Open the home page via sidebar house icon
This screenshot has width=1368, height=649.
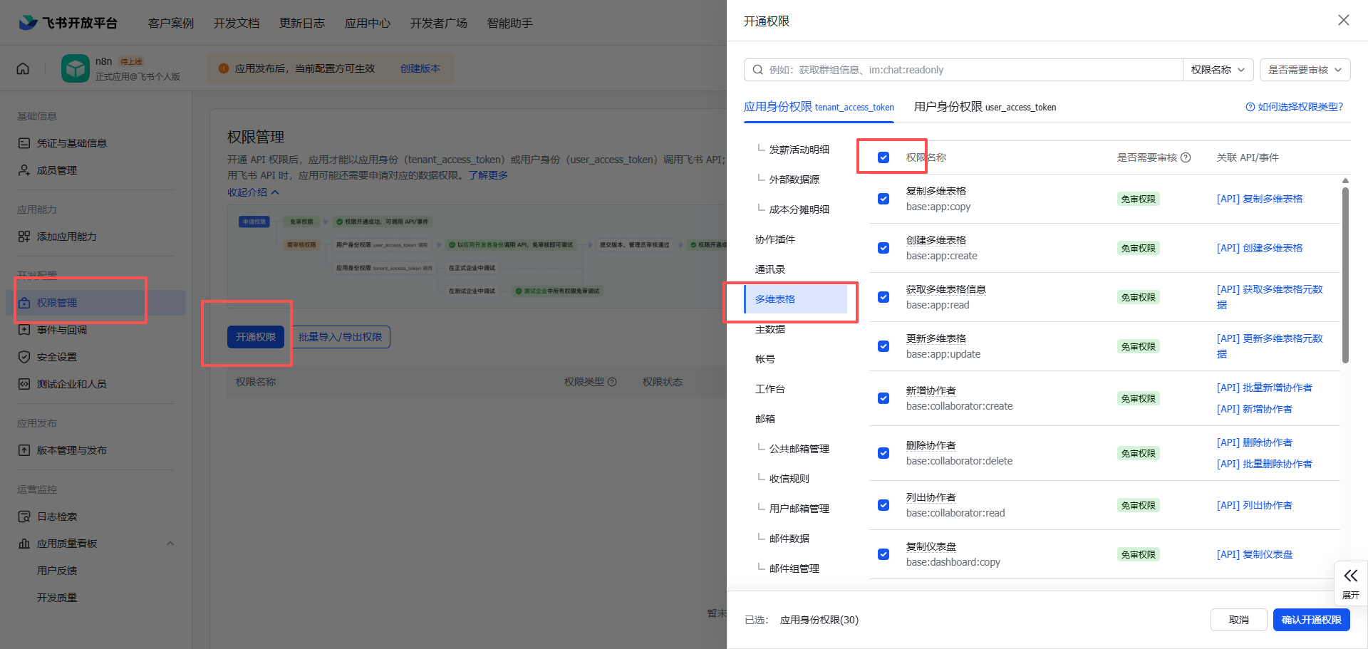point(23,68)
